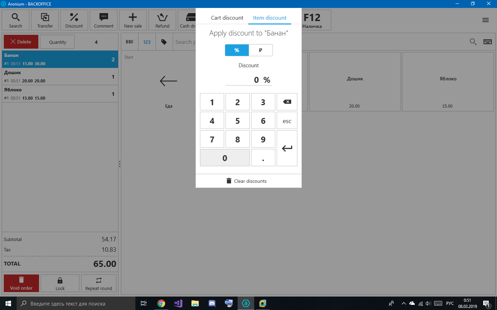
Task: Start a New sale
Action: click(133, 20)
